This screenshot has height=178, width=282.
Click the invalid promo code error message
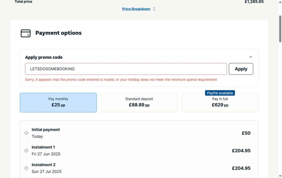pyautogui.click(x=121, y=80)
